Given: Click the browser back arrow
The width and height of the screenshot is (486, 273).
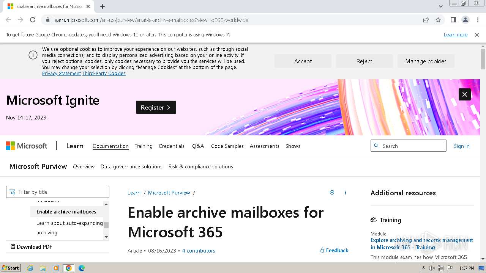Looking at the screenshot, I should (x=8, y=20).
